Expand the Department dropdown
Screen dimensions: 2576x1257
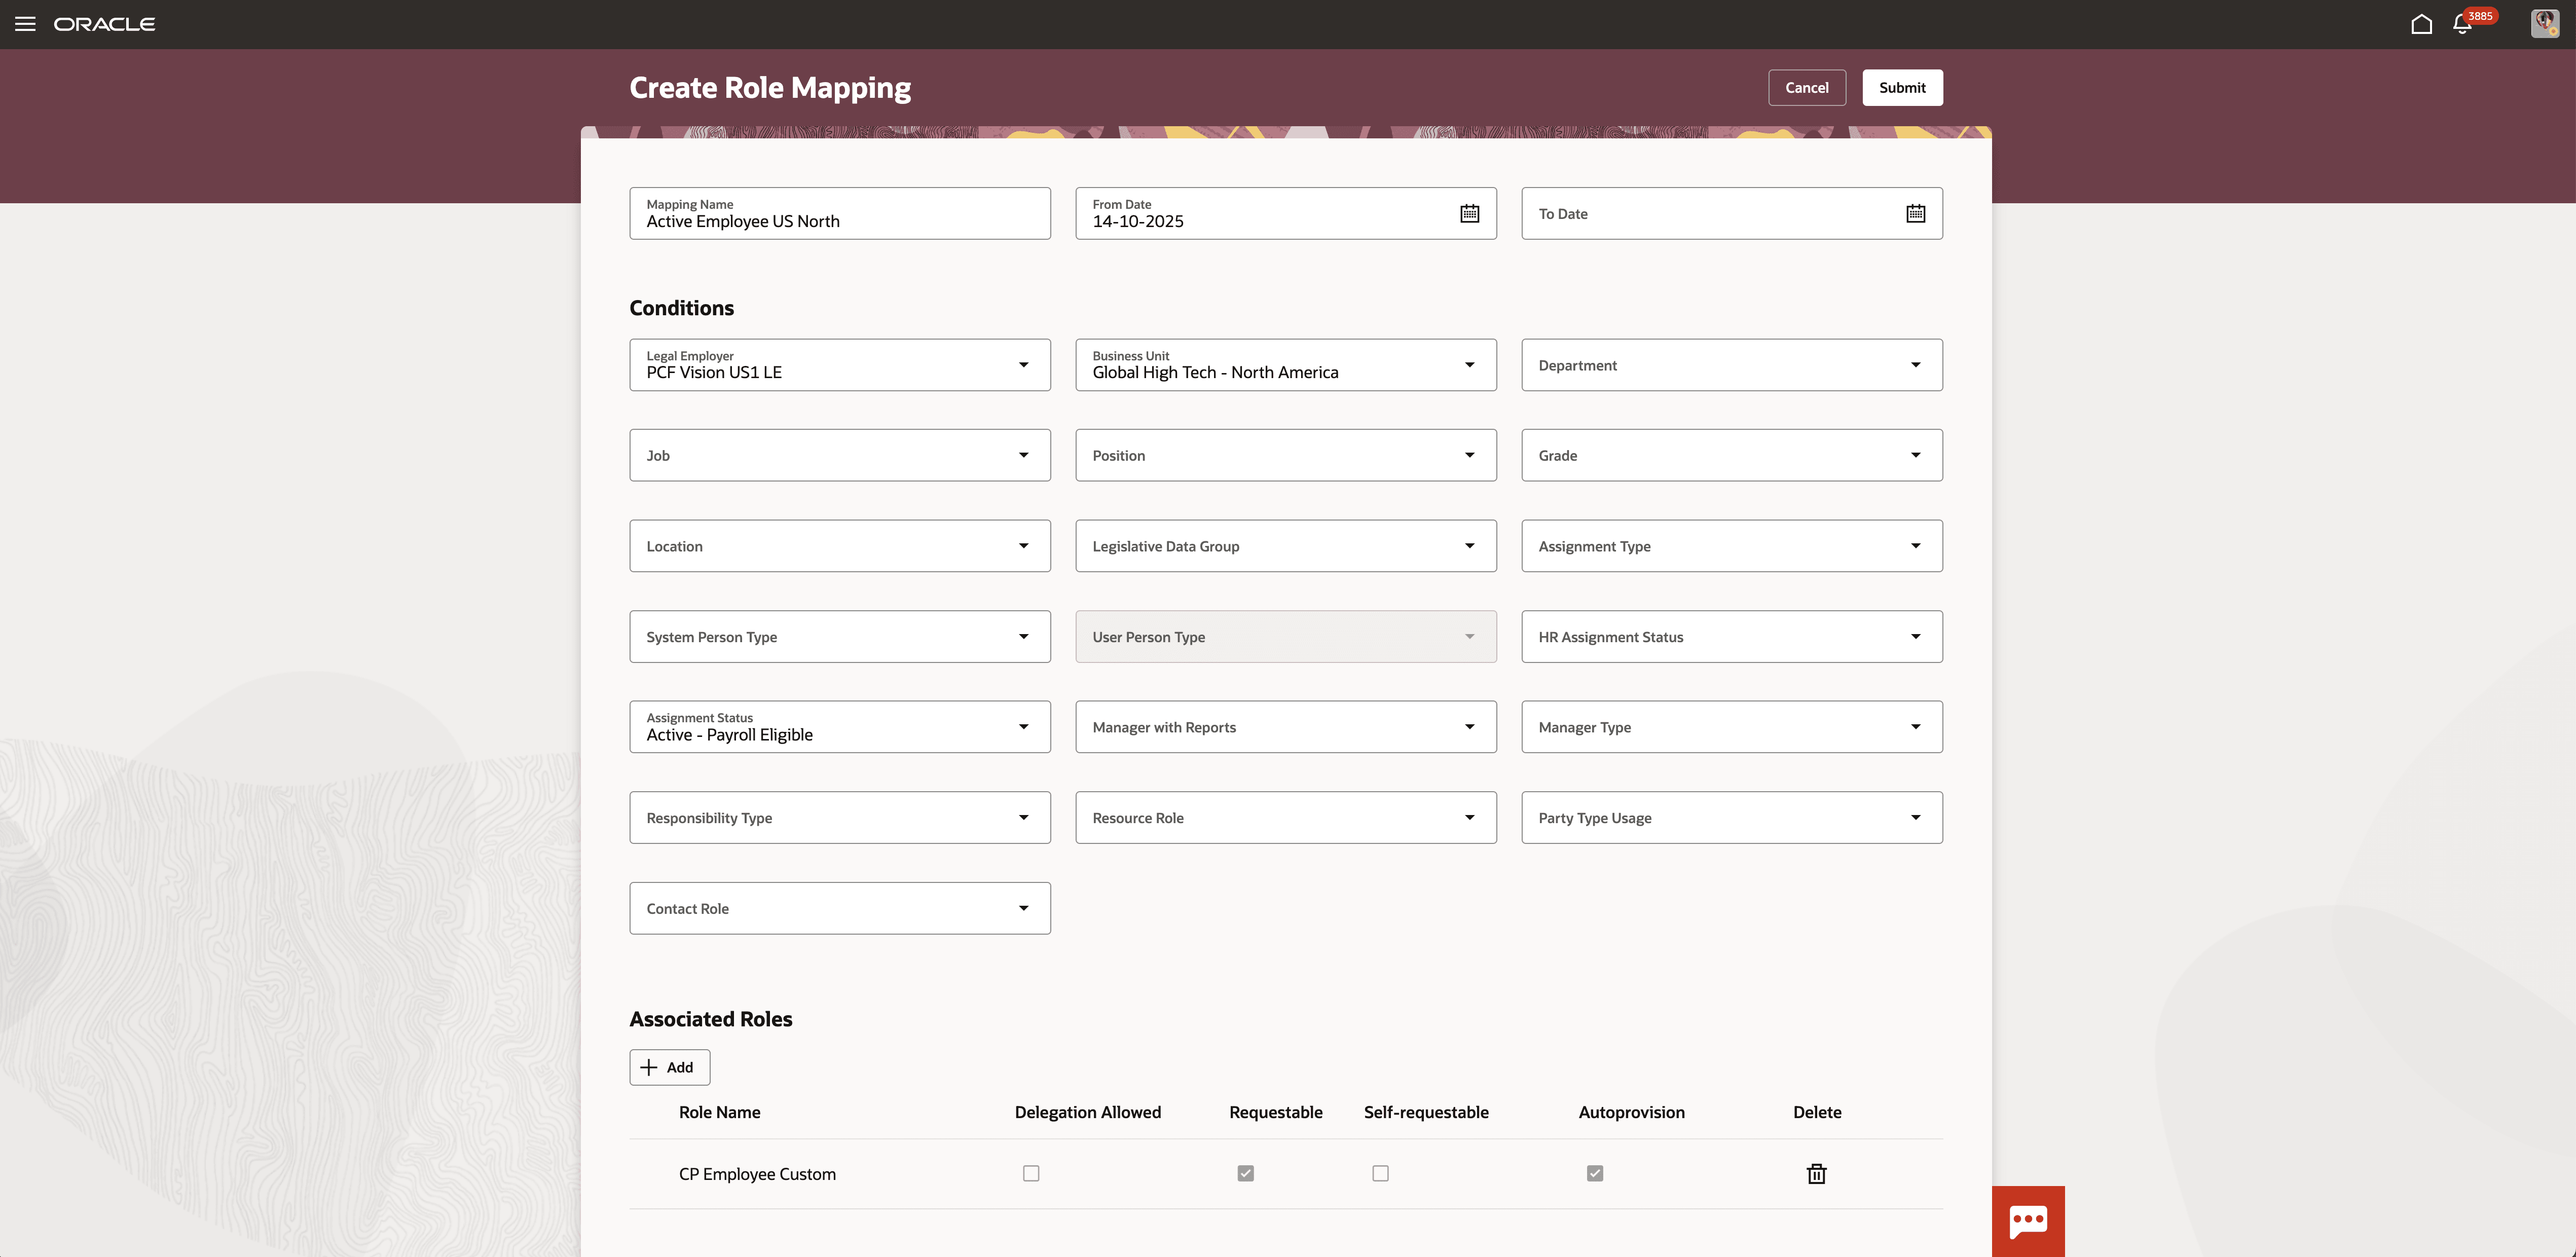1916,364
